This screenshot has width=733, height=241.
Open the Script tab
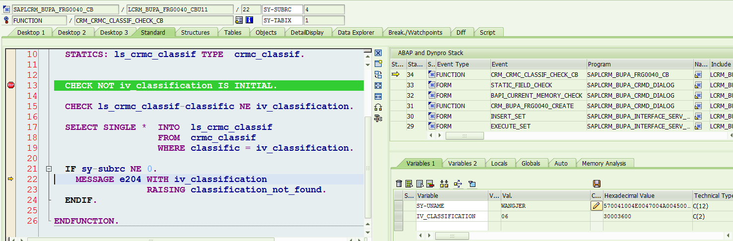(487, 32)
